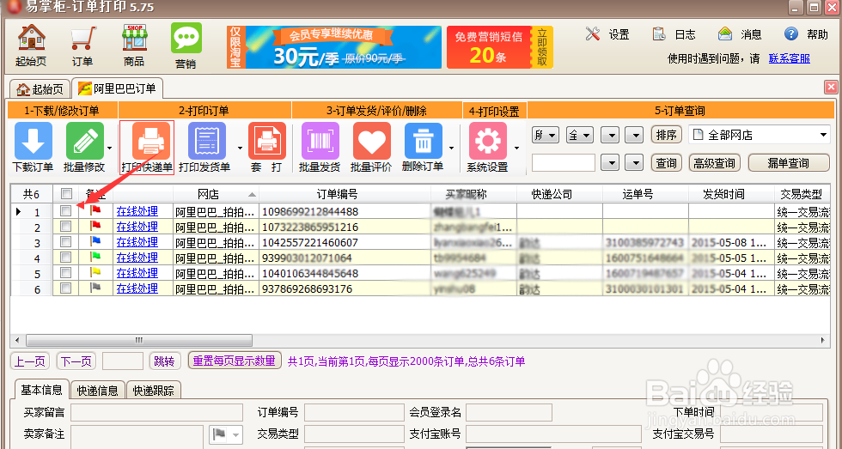
Task: Open 设置 tools icon in header
Action: point(593,34)
